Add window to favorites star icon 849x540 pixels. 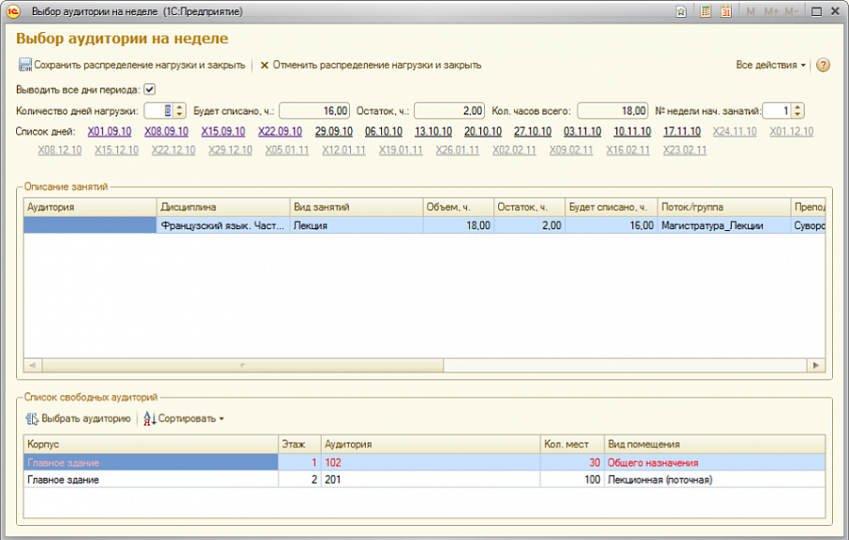click(681, 12)
